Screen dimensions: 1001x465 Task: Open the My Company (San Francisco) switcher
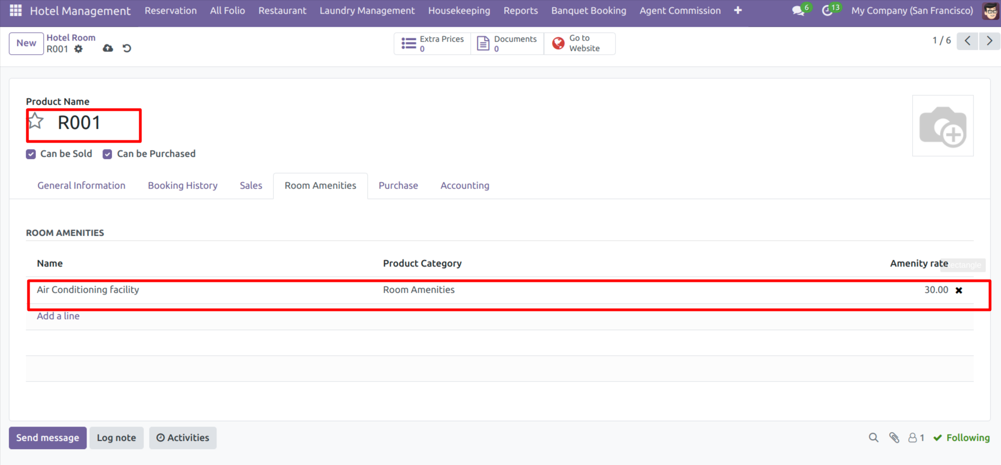[912, 10]
